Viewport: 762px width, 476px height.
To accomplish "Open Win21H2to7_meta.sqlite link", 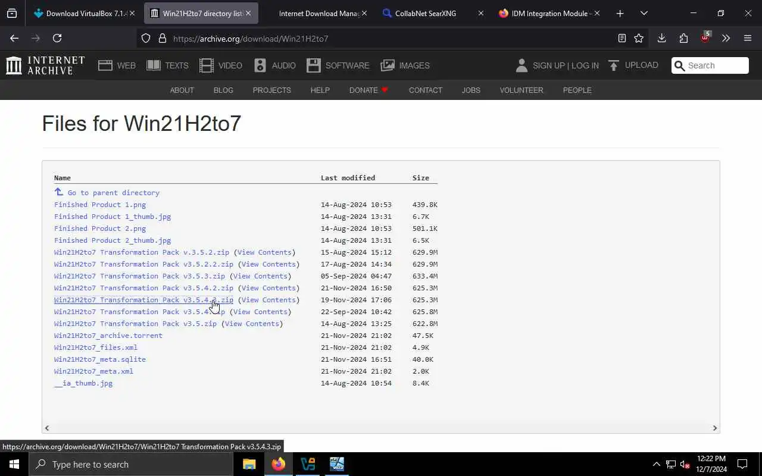I will [100, 359].
